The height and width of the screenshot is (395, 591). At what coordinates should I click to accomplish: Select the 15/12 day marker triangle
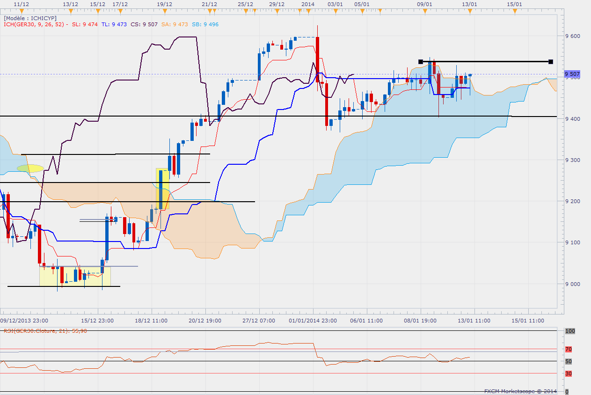click(97, 11)
